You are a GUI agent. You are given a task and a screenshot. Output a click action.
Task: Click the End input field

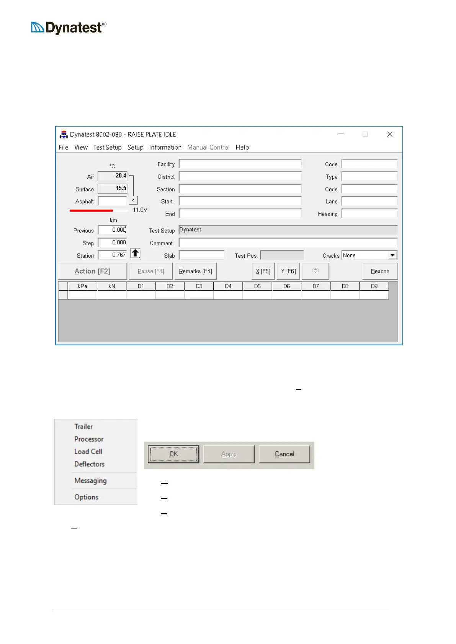(x=240, y=214)
